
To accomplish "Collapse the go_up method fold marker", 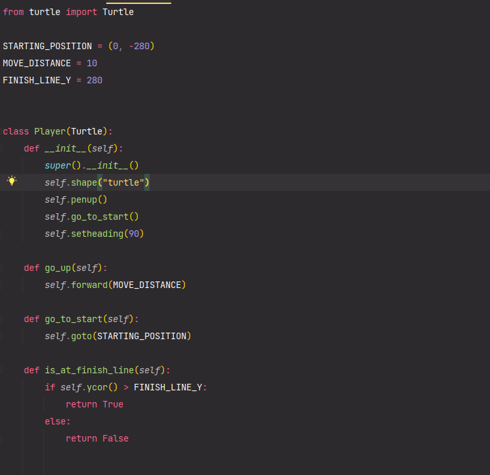I will 1,268.
